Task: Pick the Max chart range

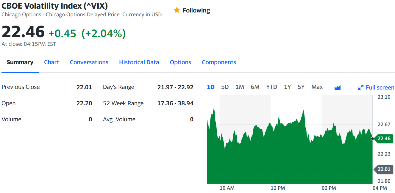Action: 317,87
